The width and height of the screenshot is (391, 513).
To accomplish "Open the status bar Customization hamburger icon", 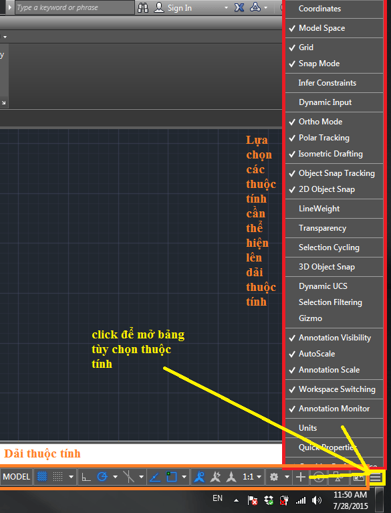I will tap(376, 478).
